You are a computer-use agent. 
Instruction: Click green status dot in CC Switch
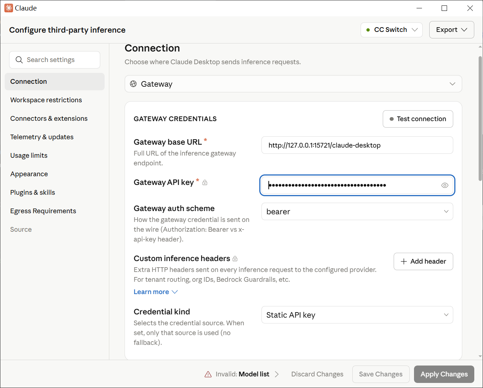(x=368, y=30)
